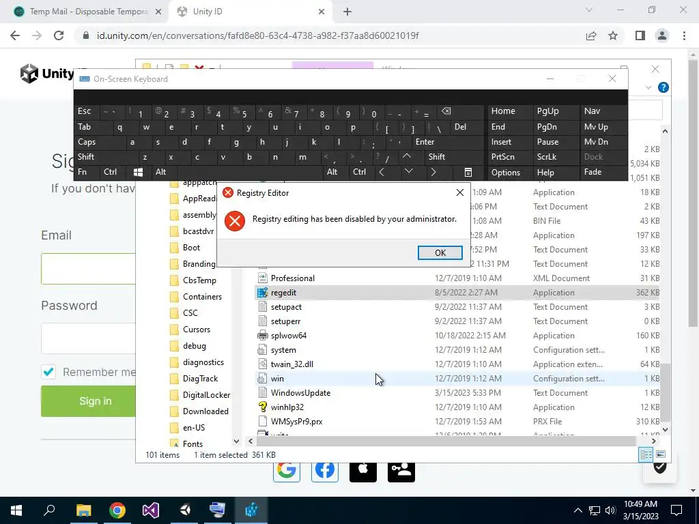Open the diagnostics folder in tree
The width and height of the screenshot is (699, 524).
coord(203,362)
